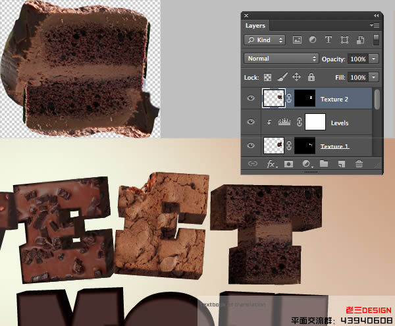The height and width of the screenshot is (326, 395).
Task: Select the Layers tab
Action: tap(255, 26)
